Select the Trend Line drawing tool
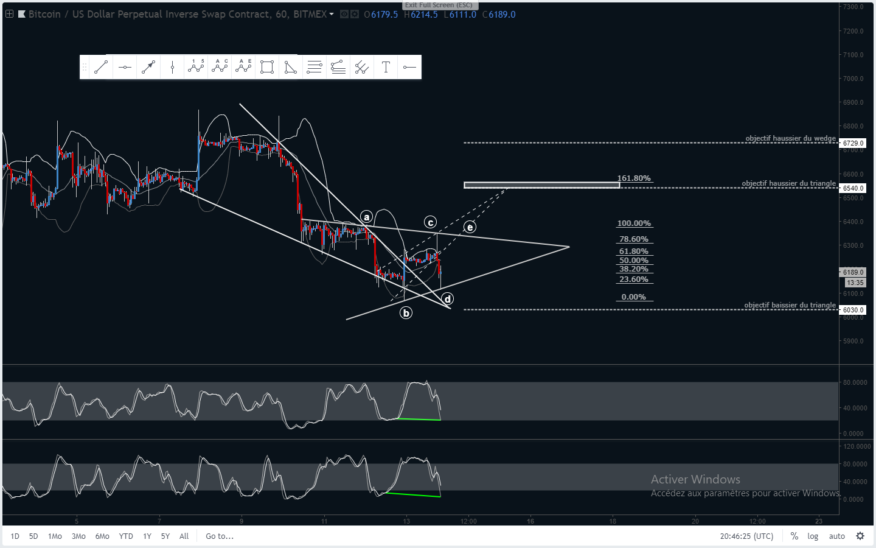The width and height of the screenshot is (876, 548). click(x=101, y=67)
